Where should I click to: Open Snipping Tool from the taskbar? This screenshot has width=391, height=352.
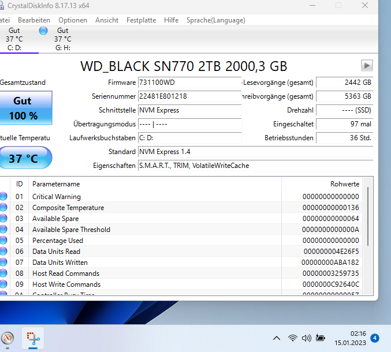click(33, 338)
